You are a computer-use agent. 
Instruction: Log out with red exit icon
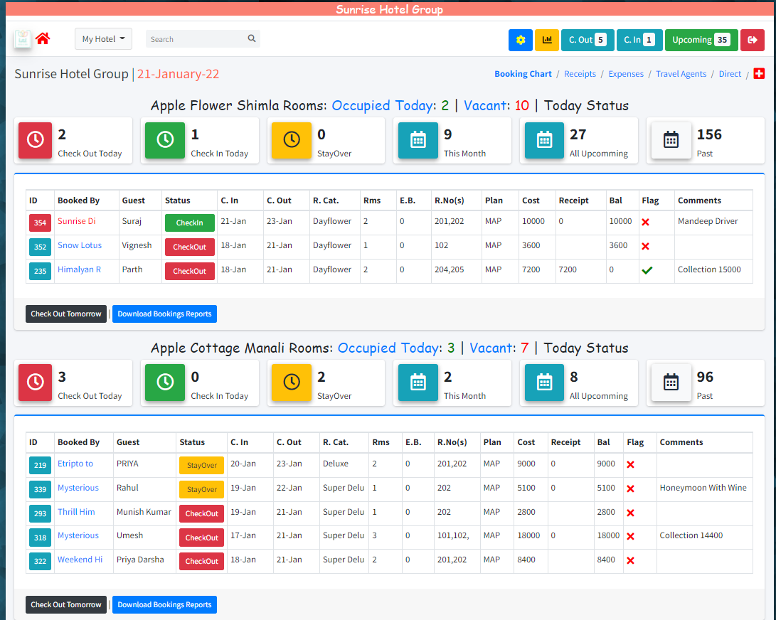(x=753, y=40)
